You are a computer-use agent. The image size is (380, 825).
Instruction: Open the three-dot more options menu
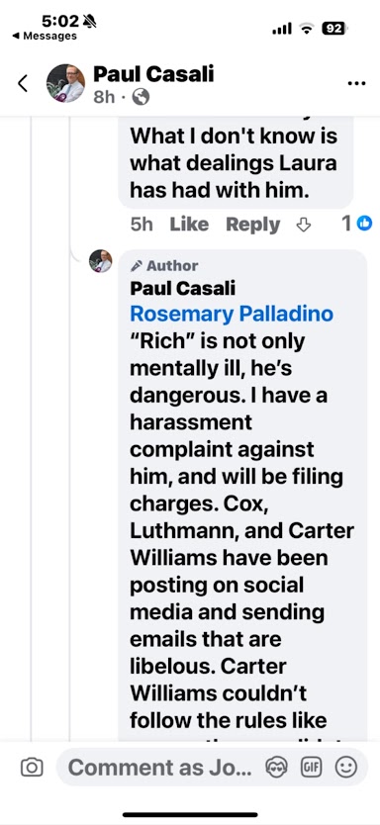[356, 83]
